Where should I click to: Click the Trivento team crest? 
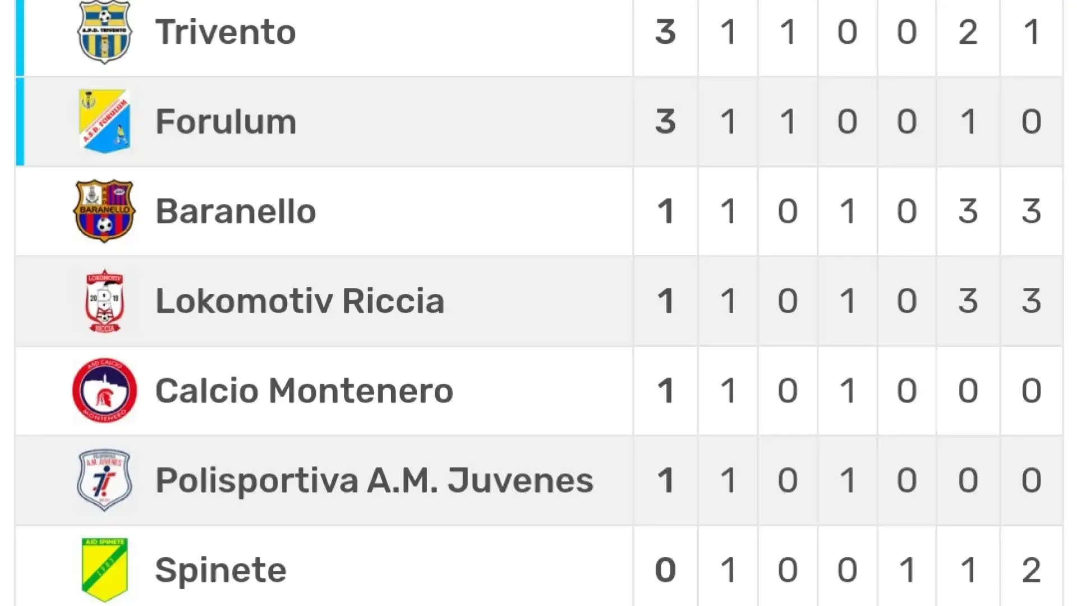click(104, 32)
